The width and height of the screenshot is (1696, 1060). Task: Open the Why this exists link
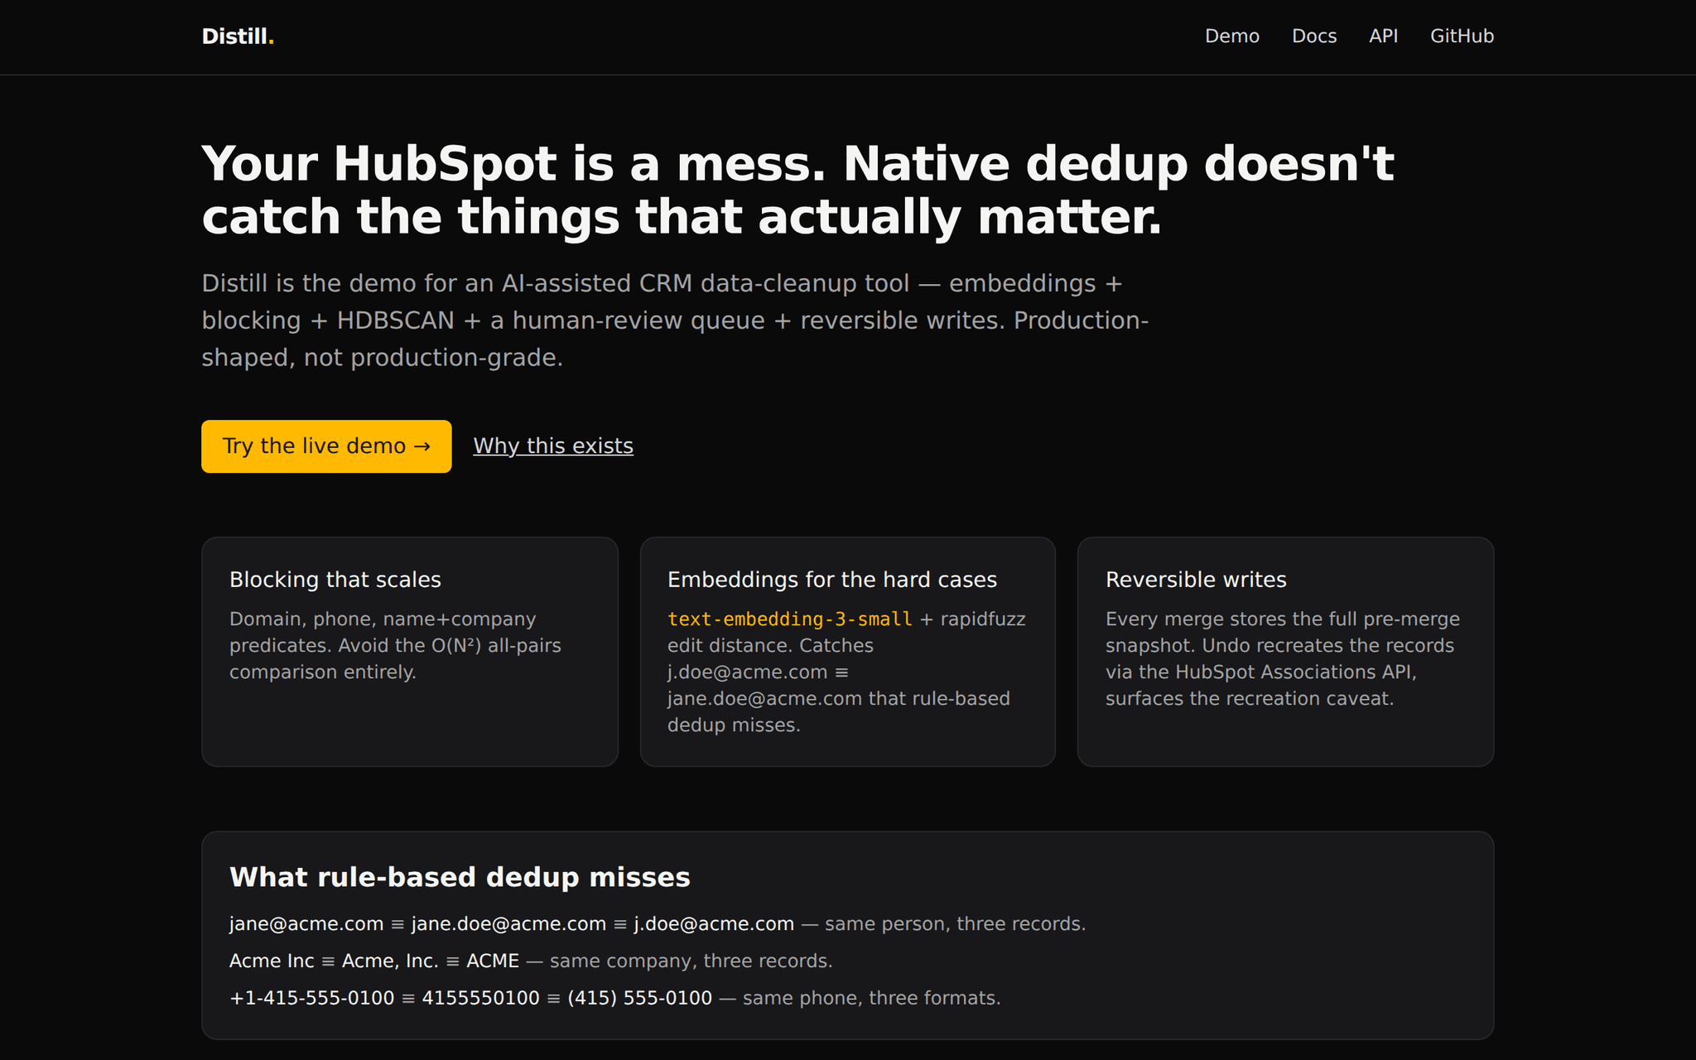(x=553, y=446)
